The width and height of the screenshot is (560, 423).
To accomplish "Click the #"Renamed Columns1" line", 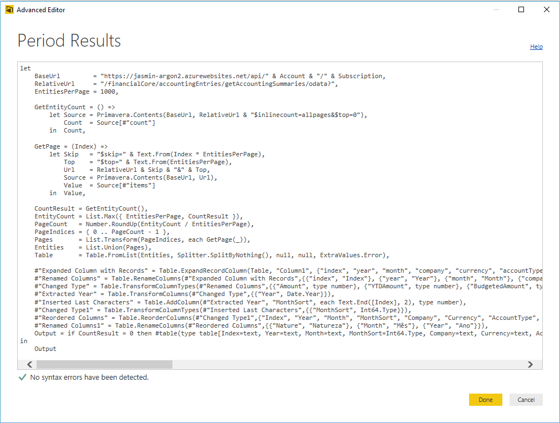I will pyautogui.click(x=261, y=325).
